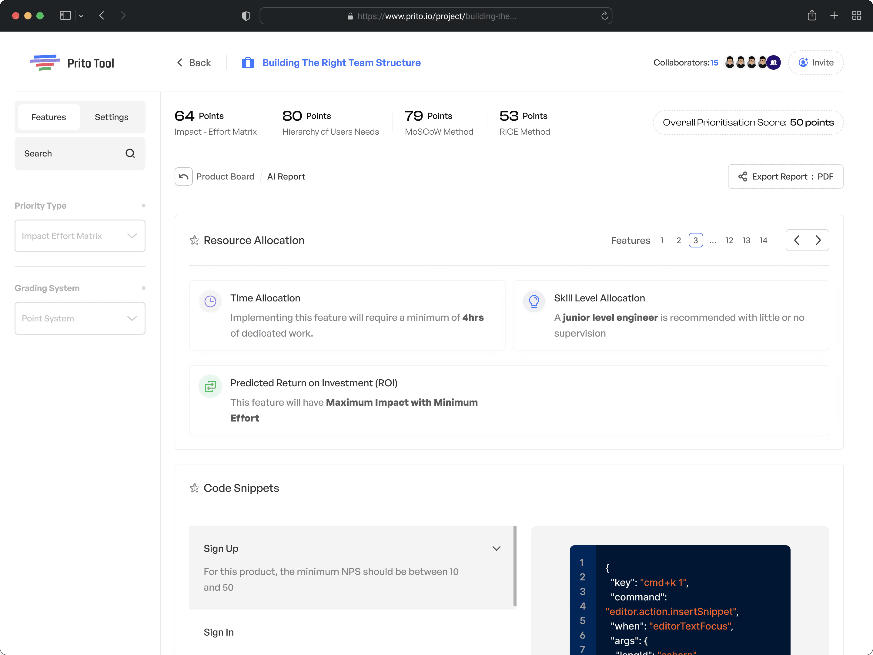873x655 pixels.
Task: Click Export Report PDF button
Action: pyautogui.click(x=785, y=176)
